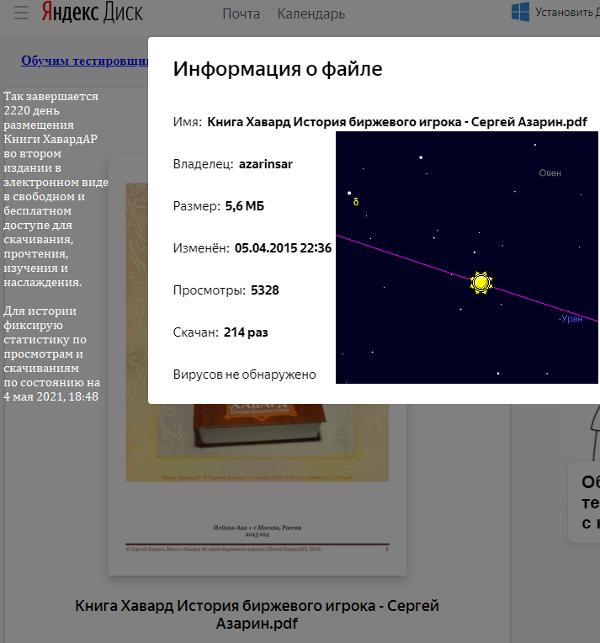Open Почта from the top navigation
This screenshot has width=600, height=643.
point(241,13)
